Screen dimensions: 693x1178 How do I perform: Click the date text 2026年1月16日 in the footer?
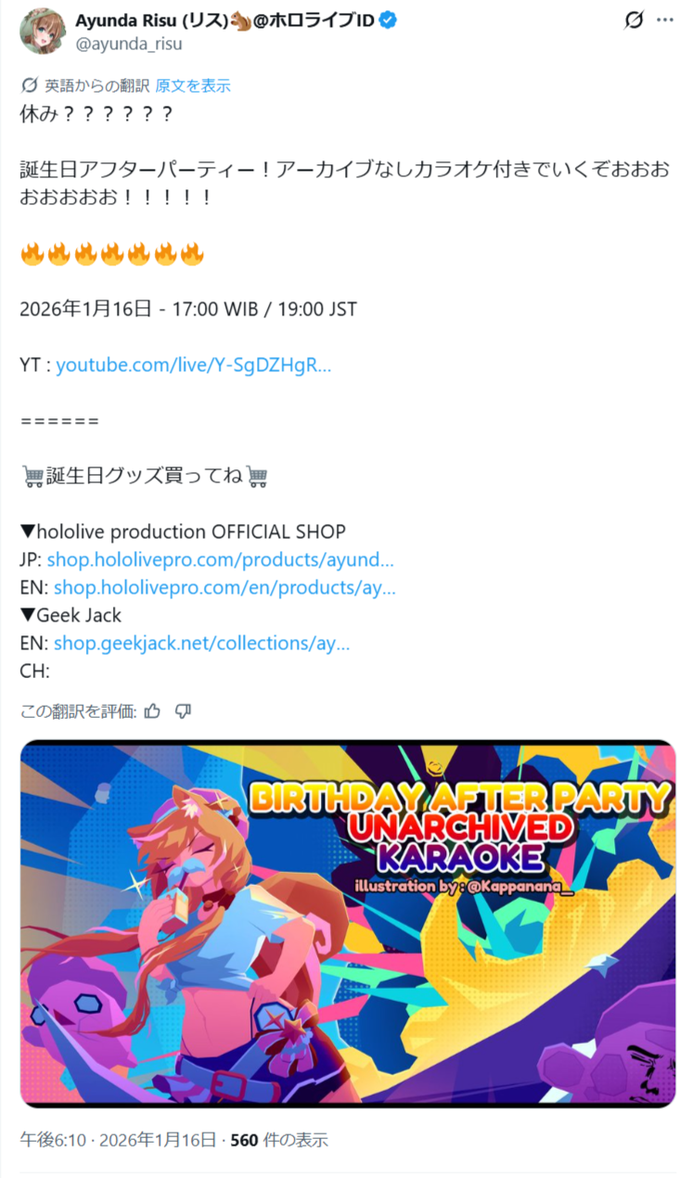[x=158, y=1139]
